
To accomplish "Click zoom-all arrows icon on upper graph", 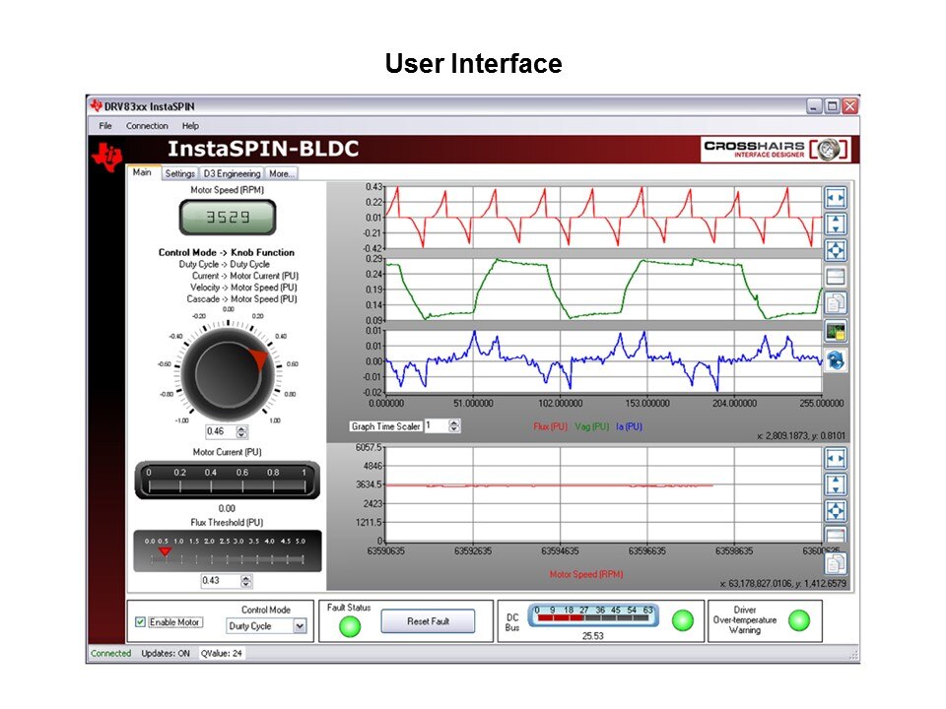I will [x=835, y=251].
